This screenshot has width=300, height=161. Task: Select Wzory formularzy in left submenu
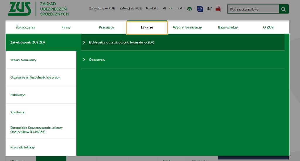click(41, 60)
